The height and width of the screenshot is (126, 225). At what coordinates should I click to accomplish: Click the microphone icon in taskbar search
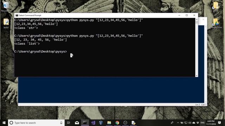[x=61, y=123]
